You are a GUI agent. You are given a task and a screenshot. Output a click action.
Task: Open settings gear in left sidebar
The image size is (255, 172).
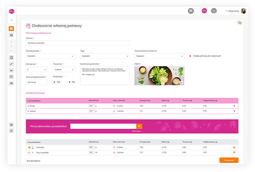[x=11, y=125]
